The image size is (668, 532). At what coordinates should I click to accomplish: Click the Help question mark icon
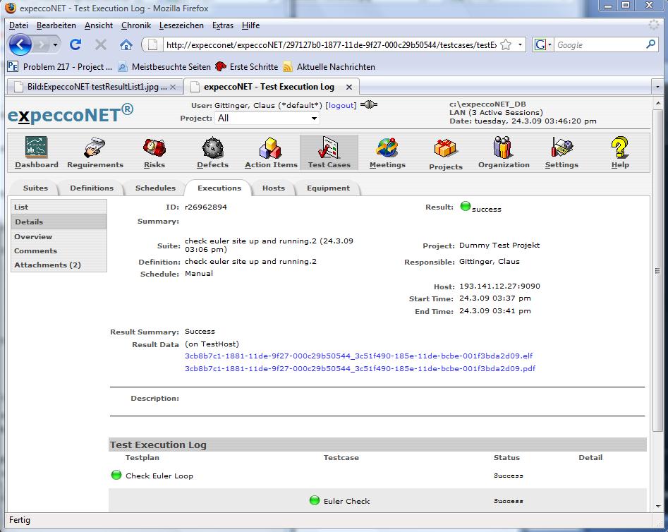coord(620,147)
